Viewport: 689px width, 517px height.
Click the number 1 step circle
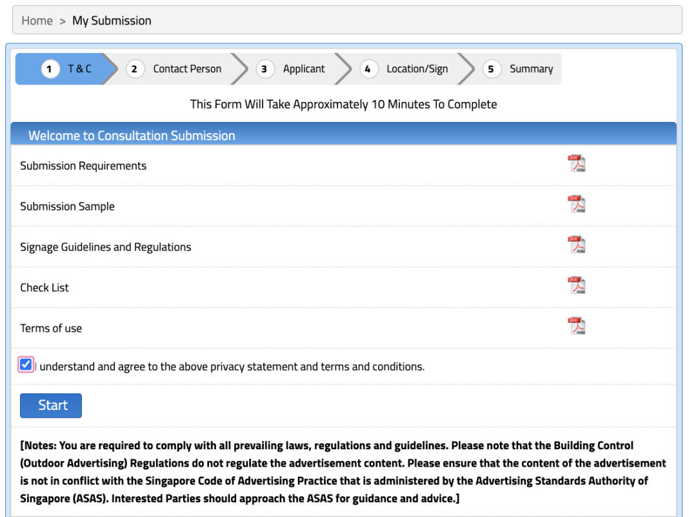(x=50, y=69)
